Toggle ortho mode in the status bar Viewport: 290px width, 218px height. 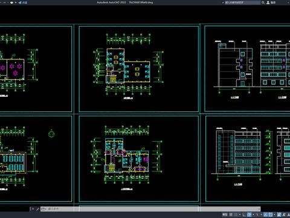244,214
